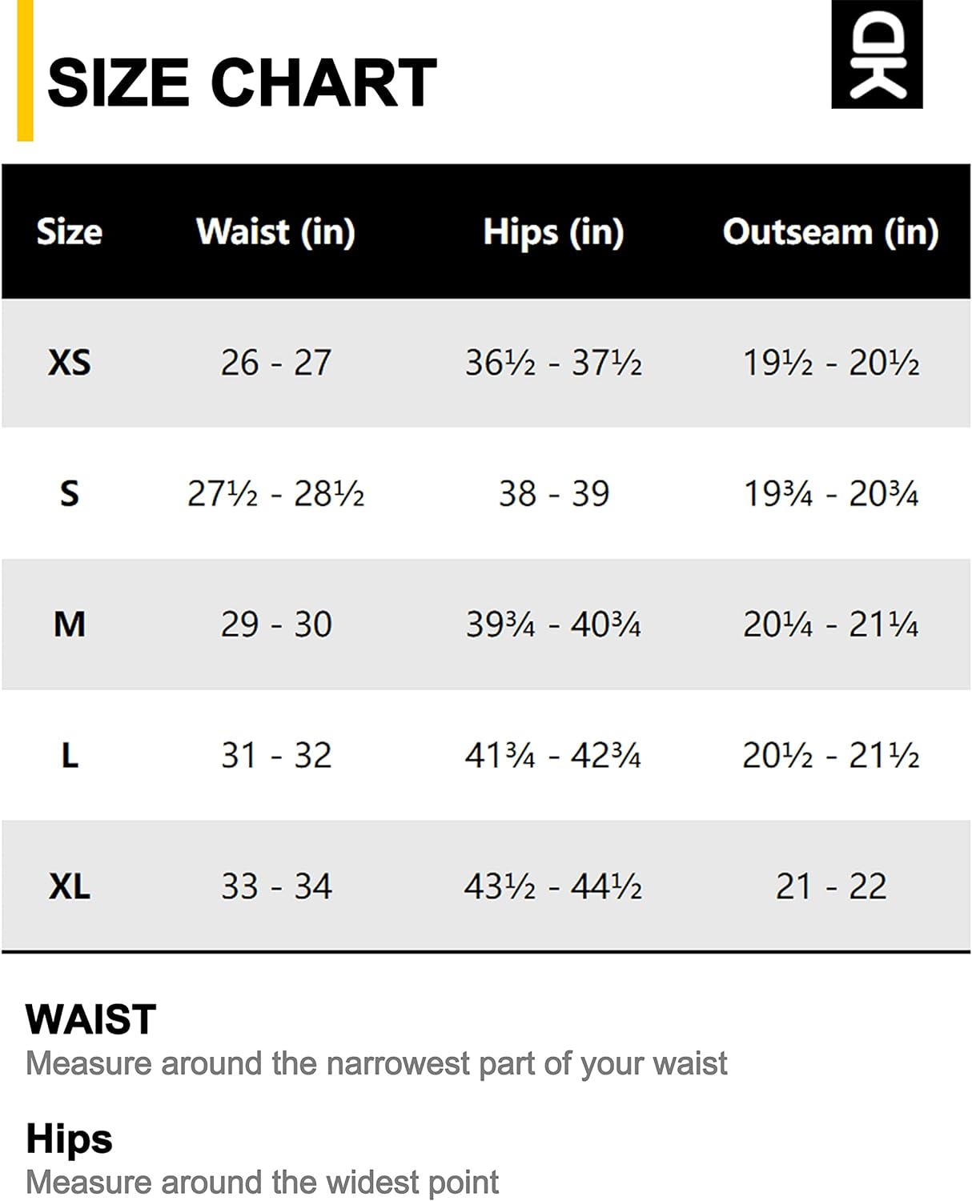Viewport: 972px width, 1201px height.
Task: Click the yellow accent bar beside the title
Action: click(25, 70)
